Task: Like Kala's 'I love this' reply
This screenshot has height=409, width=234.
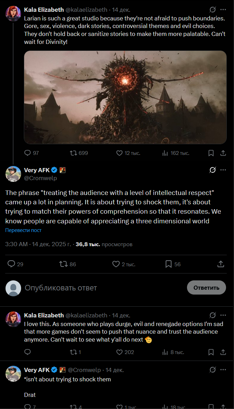Action: point(120,352)
